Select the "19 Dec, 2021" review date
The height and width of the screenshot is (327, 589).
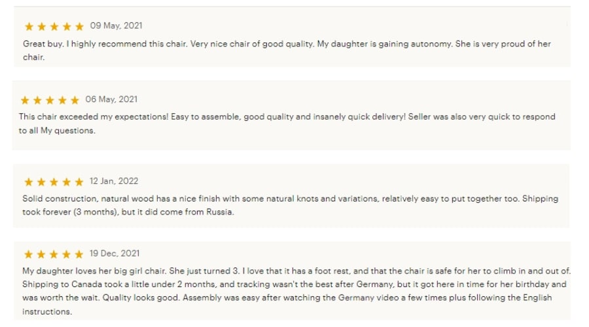point(115,254)
